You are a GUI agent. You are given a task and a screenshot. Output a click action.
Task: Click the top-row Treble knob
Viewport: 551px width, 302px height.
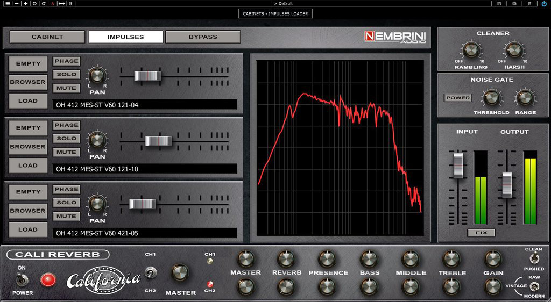coord(451,259)
